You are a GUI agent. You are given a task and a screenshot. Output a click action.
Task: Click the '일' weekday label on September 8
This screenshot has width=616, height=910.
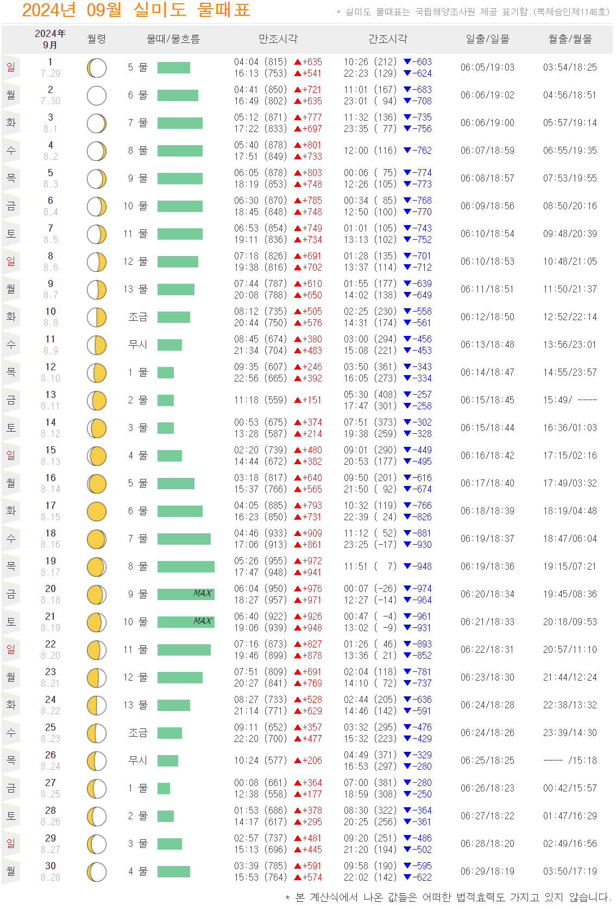(x=11, y=261)
